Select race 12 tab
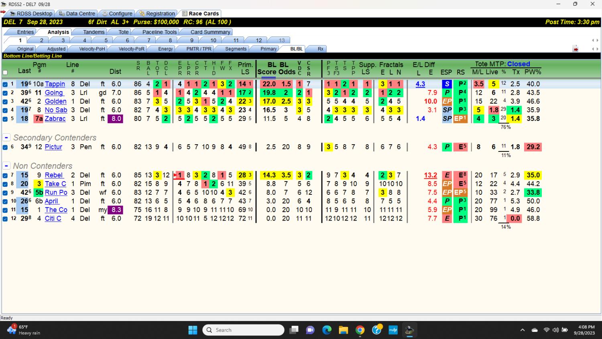The image size is (602, 339). pos(259,40)
